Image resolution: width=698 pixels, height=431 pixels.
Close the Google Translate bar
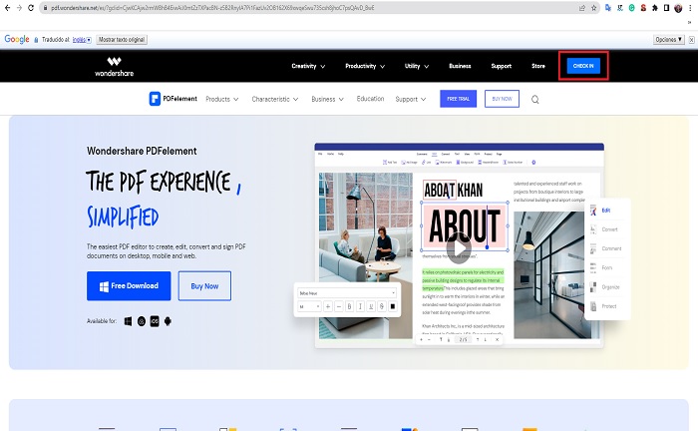pos(691,40)
